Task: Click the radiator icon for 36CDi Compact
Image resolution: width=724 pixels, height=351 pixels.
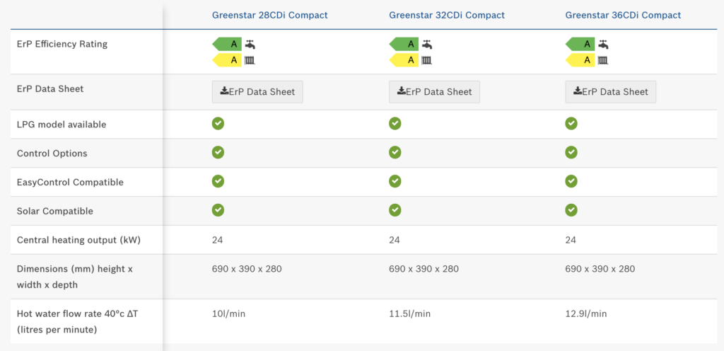Action: 603,60
